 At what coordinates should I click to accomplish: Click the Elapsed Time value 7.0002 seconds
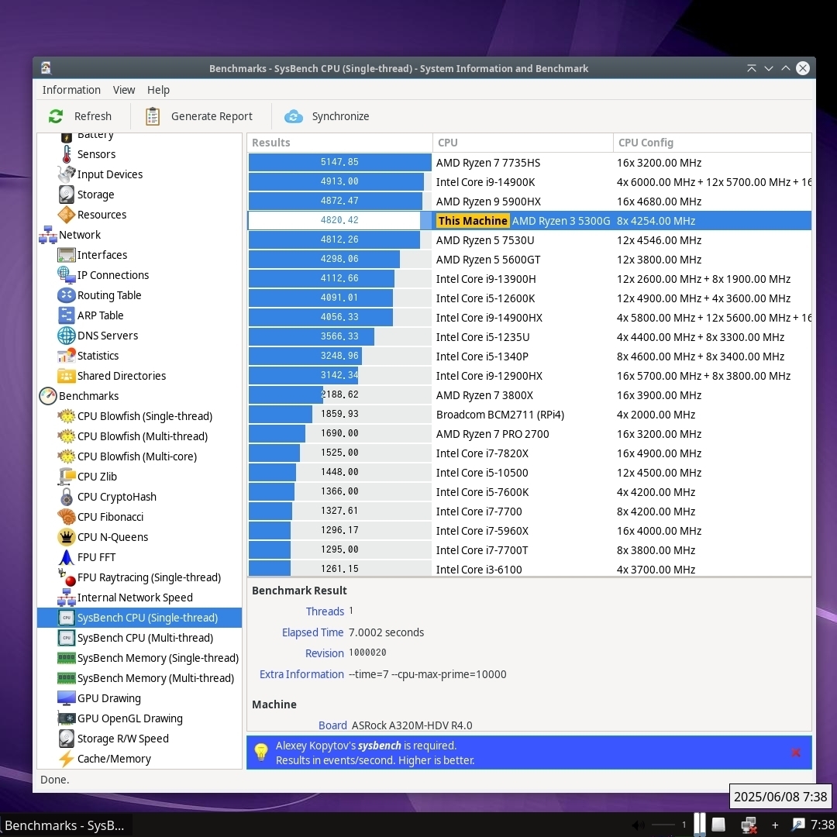tap(386, 632)
